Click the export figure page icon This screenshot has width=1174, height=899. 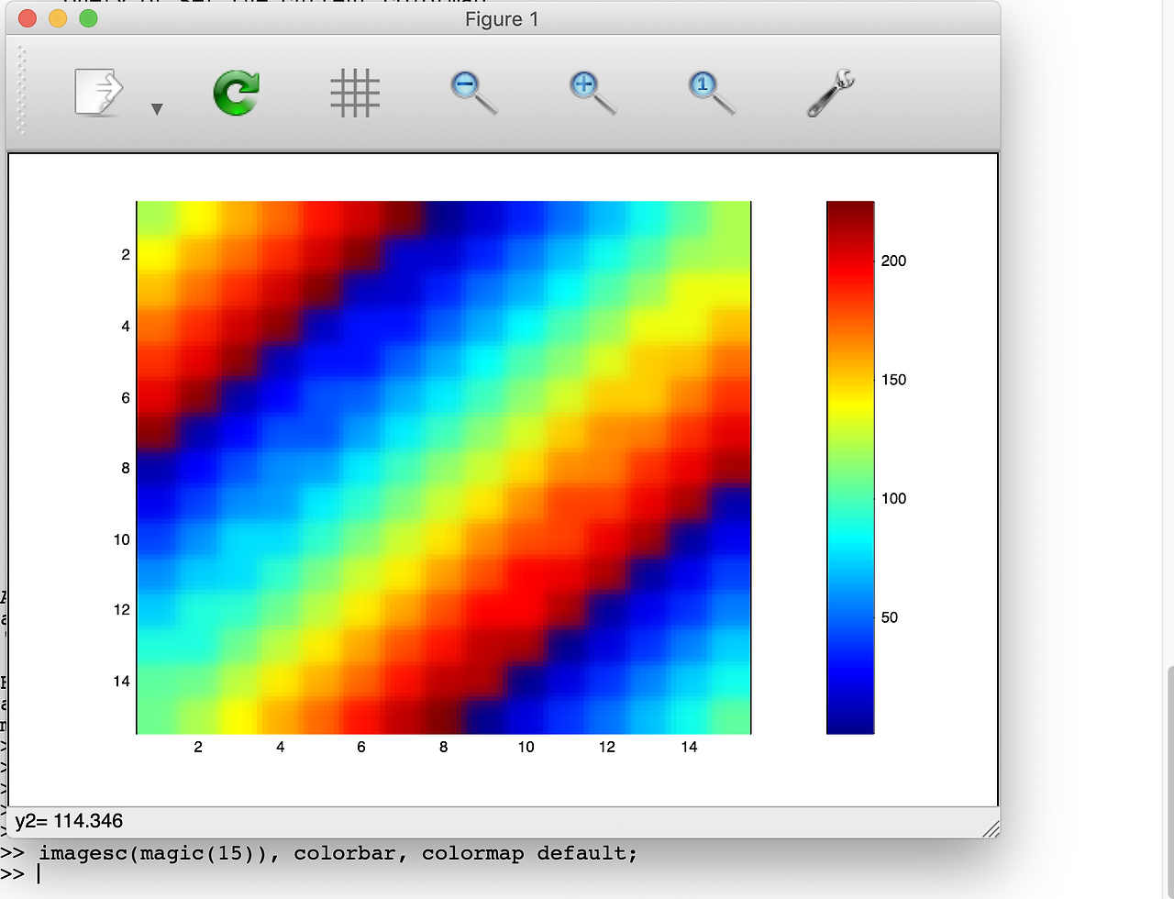98,93
